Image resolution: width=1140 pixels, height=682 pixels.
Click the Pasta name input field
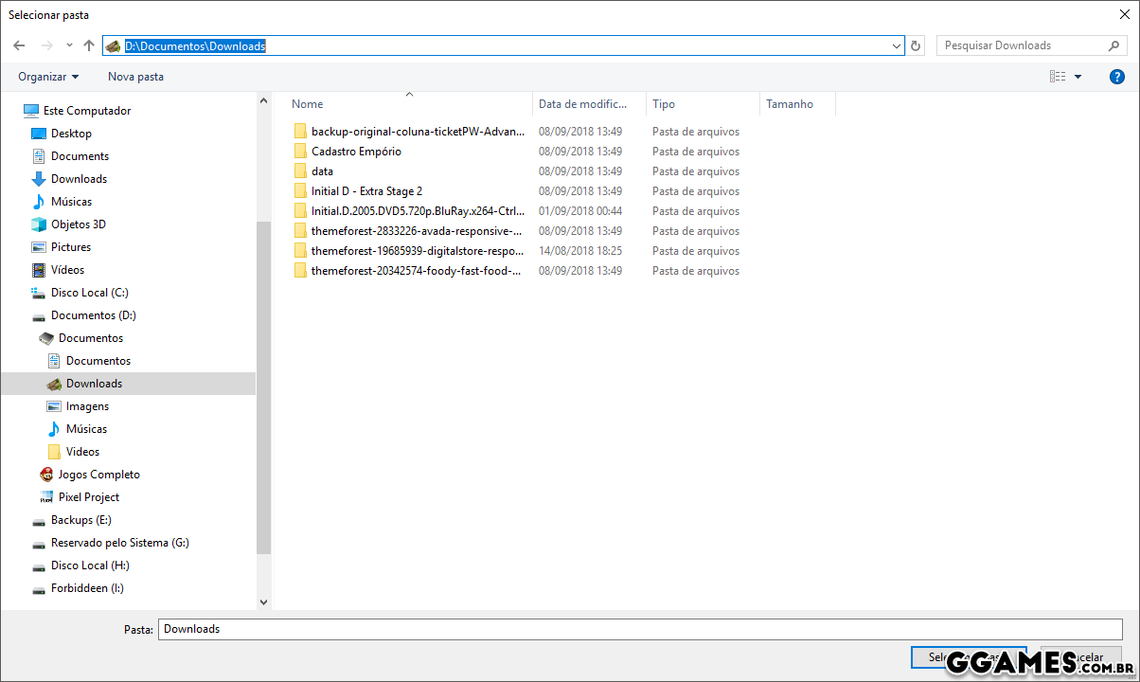click(x=640, y=629)
